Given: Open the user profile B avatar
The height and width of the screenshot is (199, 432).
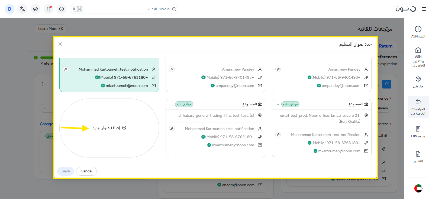Looking at the screenshot, I should click(9, 9).
